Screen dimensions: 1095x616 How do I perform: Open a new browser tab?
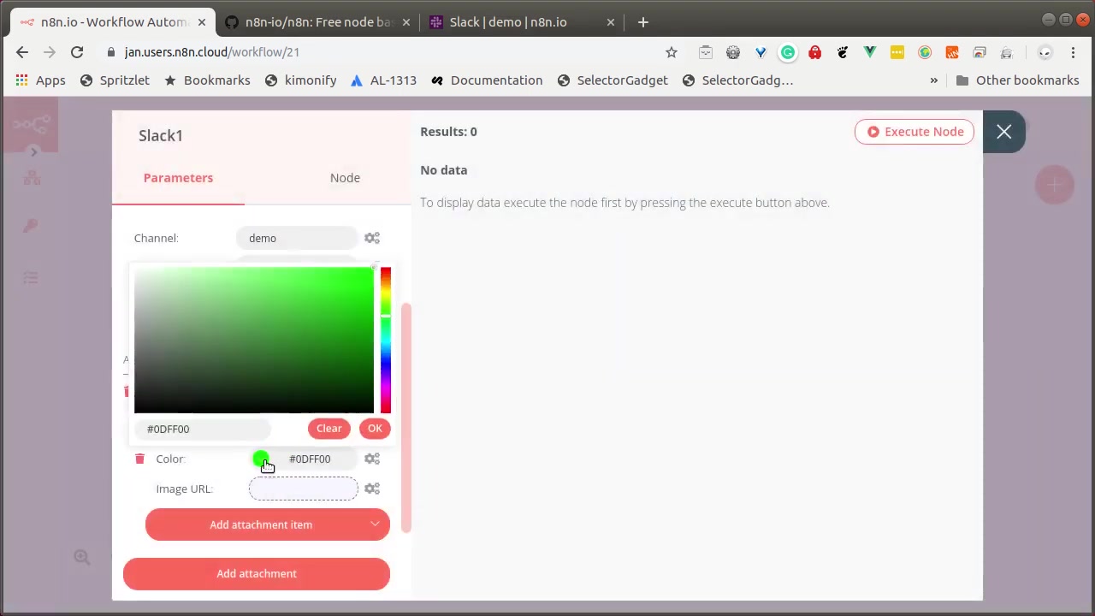pyautogui.click(x=643, y=22)
